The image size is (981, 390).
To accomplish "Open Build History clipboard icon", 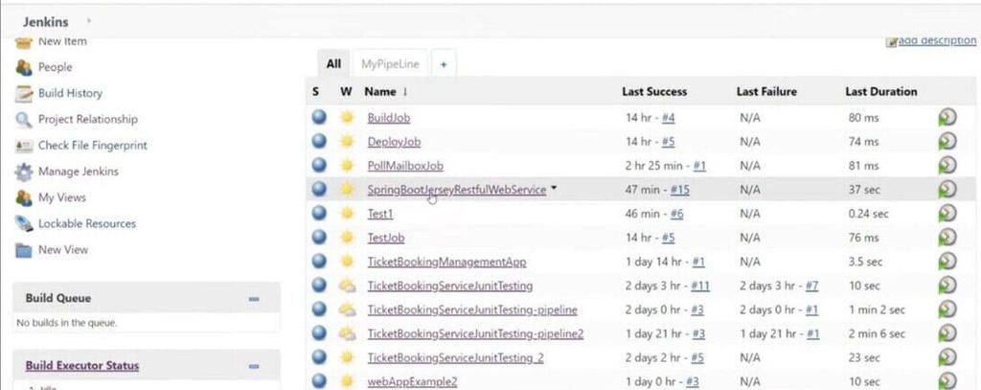I will (24, 94).
